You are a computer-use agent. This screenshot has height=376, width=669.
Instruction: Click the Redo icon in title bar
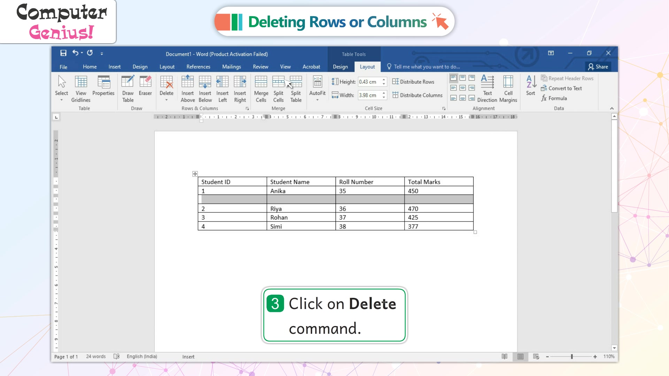click(x=90, y=53)
